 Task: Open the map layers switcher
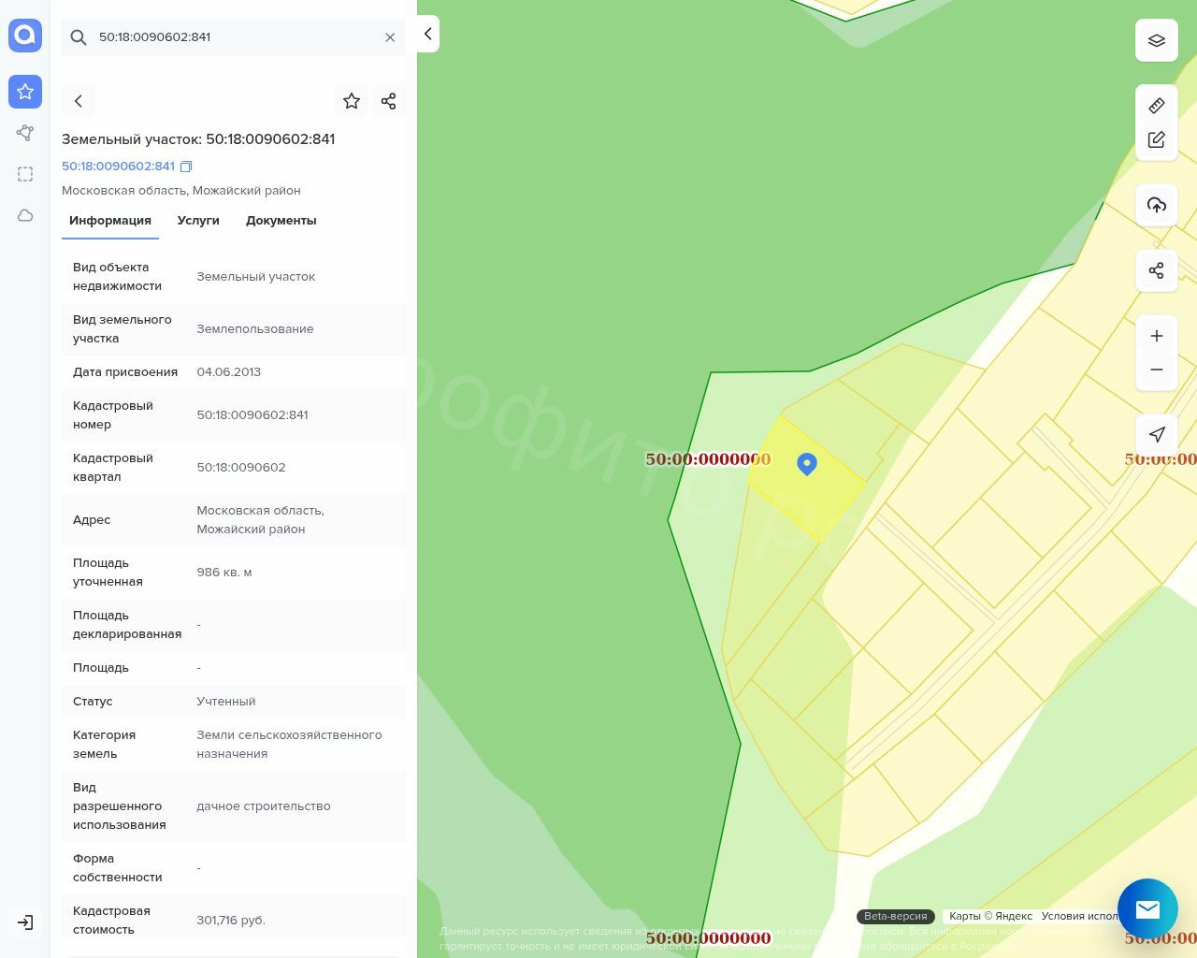(x=1156, y=40)
